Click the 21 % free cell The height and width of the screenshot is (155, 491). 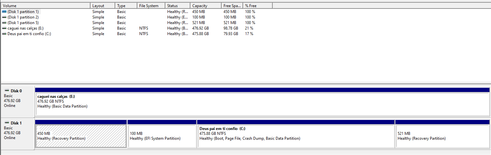pos(249,28)
